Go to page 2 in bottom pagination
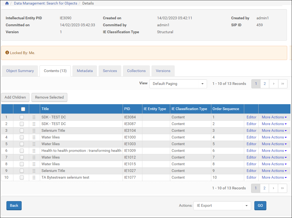The height and width of the screenshot is (218, 292). [x=264, y=188]
